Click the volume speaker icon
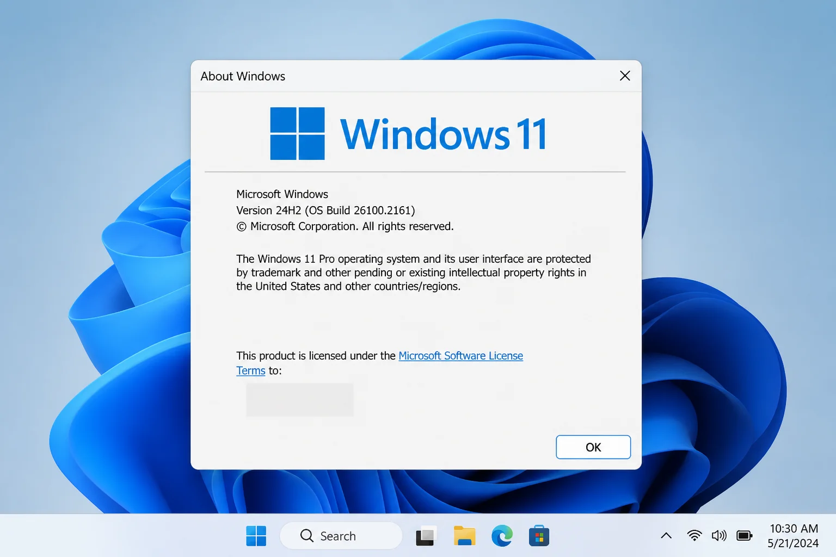 (x=719, y=536)
